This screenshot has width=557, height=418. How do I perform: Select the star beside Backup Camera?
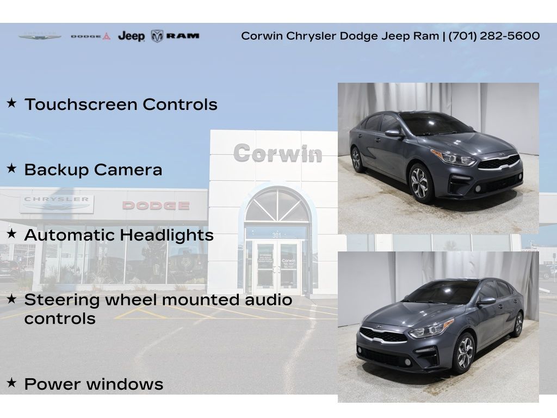coord(11,168)
